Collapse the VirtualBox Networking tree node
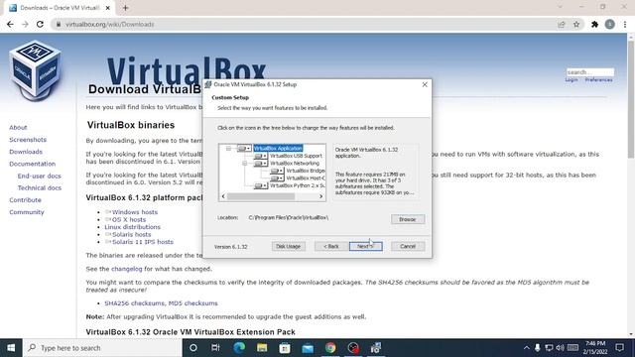Screen dimensions: 635x357 click(x=245, y=163)
